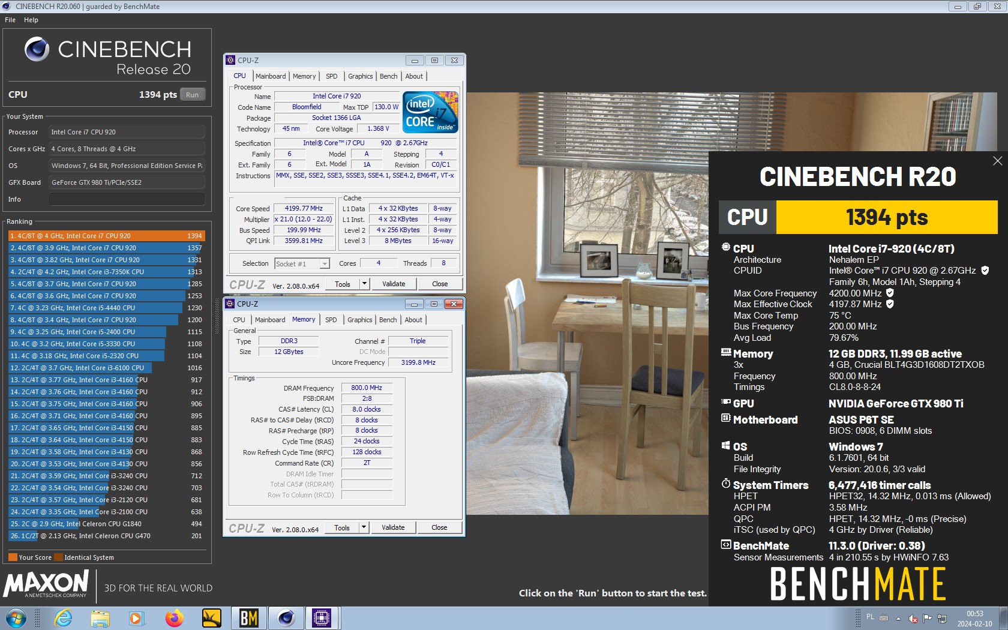Open the on-screen keyboard tray icon

point(884,617)
